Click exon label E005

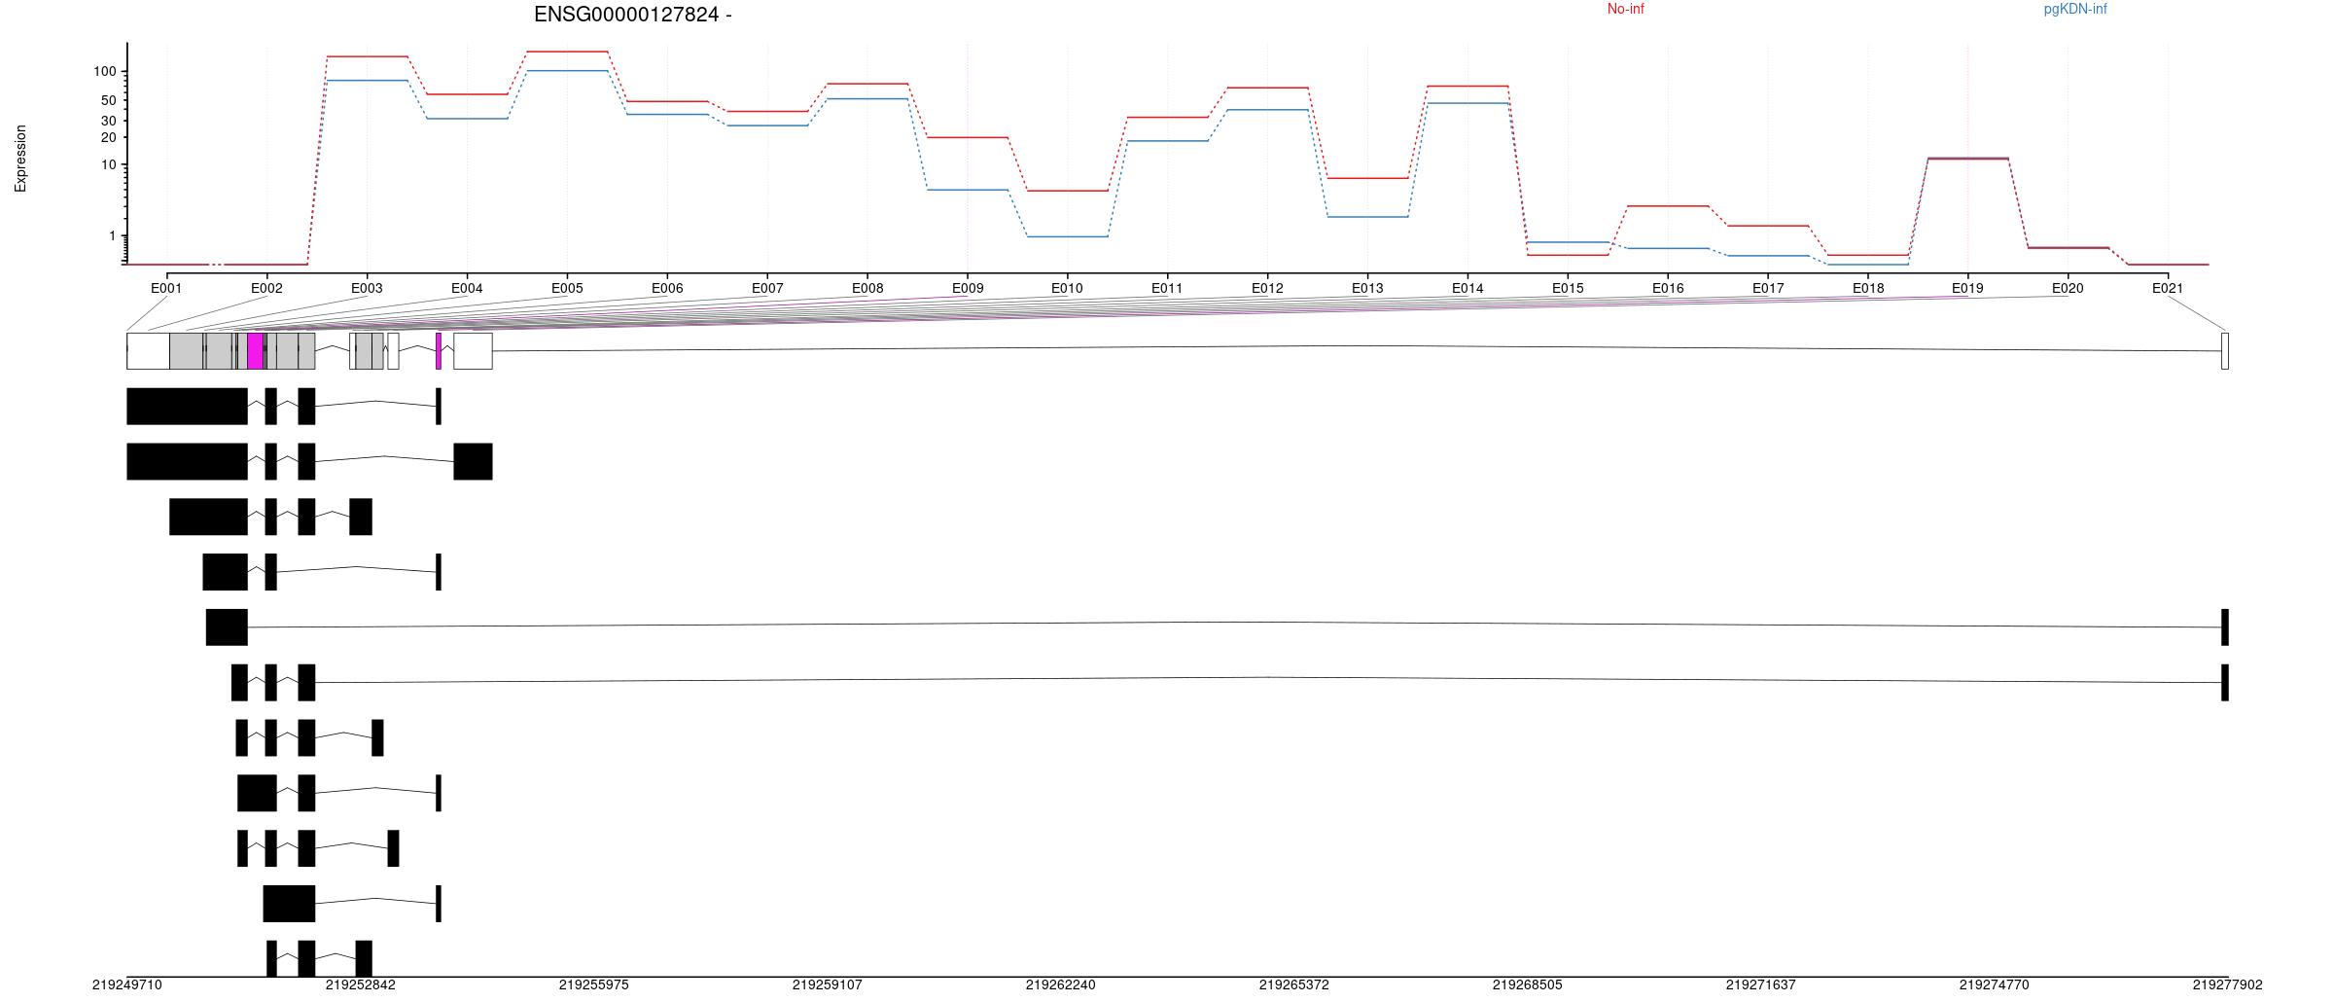tap(567, 288)
